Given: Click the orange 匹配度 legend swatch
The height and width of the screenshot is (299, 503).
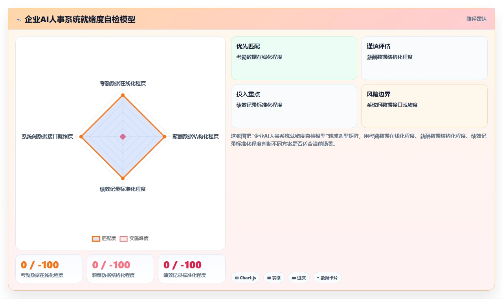Looking at the screenshot, I should click(x=96, y=238).
